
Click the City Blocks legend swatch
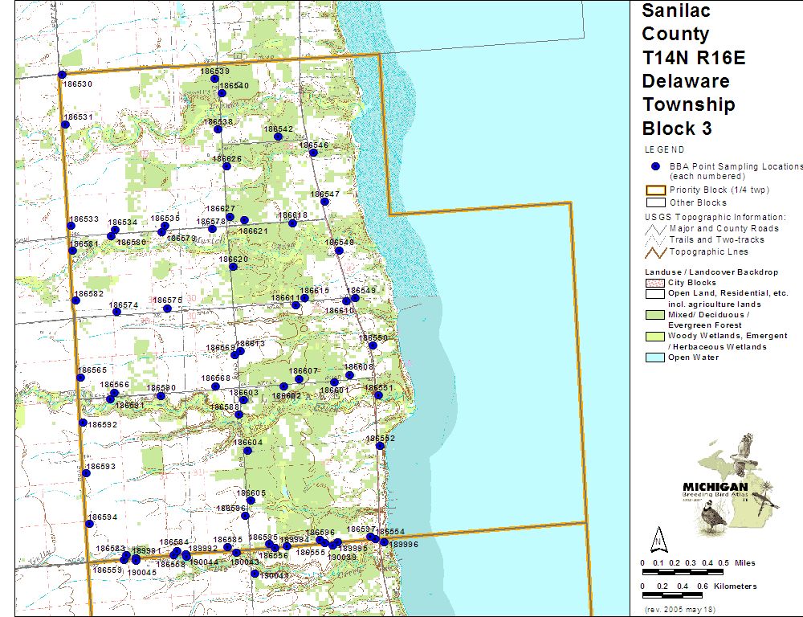coord(656,283)
